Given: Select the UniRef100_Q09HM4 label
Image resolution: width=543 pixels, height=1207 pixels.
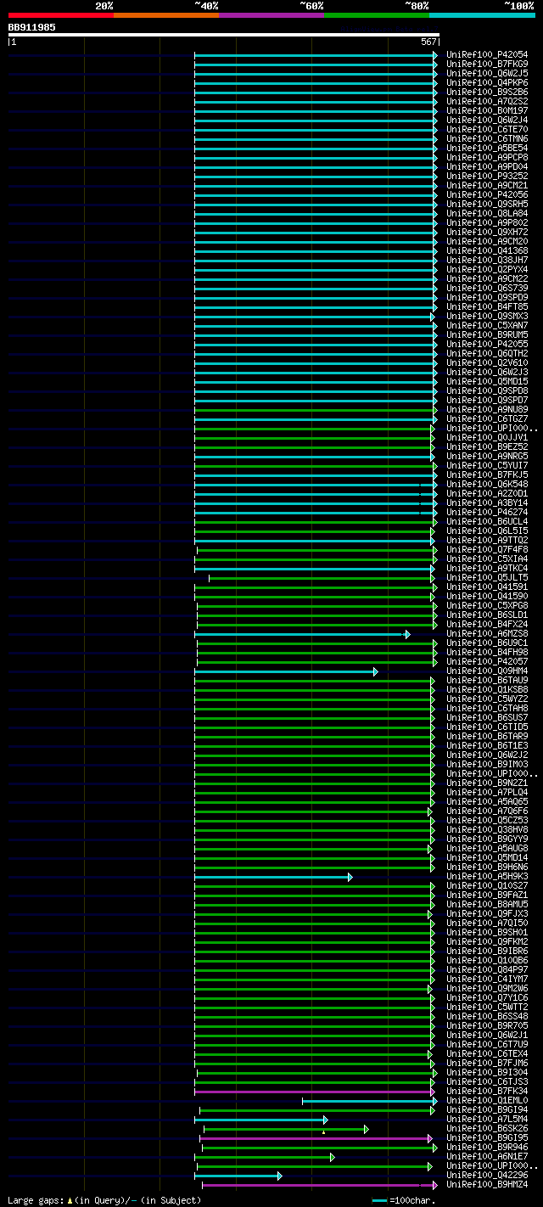Looking at the screenshot, I should coord(487,671).
